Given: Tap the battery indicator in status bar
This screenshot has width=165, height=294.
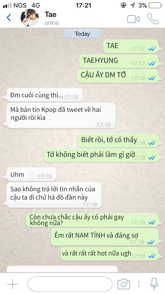Looking at the screenshot, I should tap(155, 5).
